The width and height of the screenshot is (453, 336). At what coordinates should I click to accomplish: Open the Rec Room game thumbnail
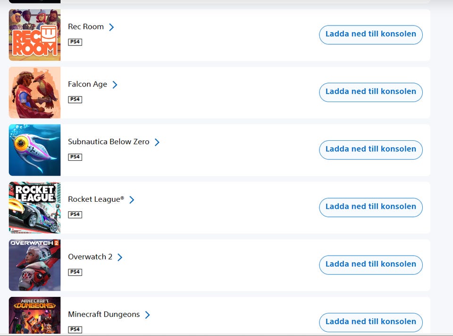pos(34,35)
